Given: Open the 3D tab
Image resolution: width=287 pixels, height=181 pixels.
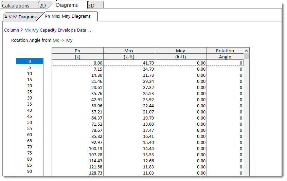Looking at the screenshot, I should [91, 5].
